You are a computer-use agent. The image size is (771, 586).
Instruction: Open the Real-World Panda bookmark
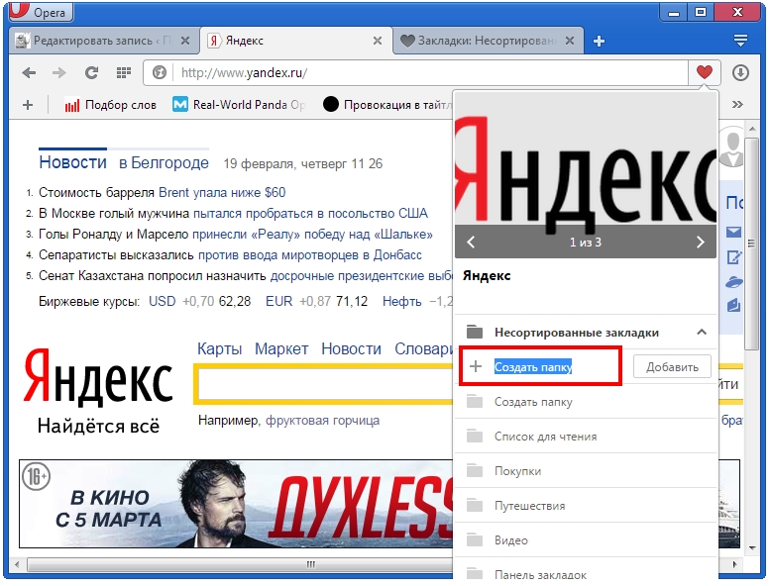pos(240,105)
